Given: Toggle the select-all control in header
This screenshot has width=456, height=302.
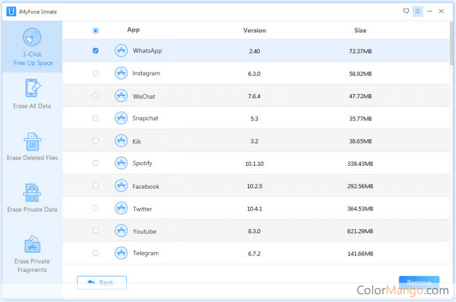Looking at the screenshot, I should [95, 31].
